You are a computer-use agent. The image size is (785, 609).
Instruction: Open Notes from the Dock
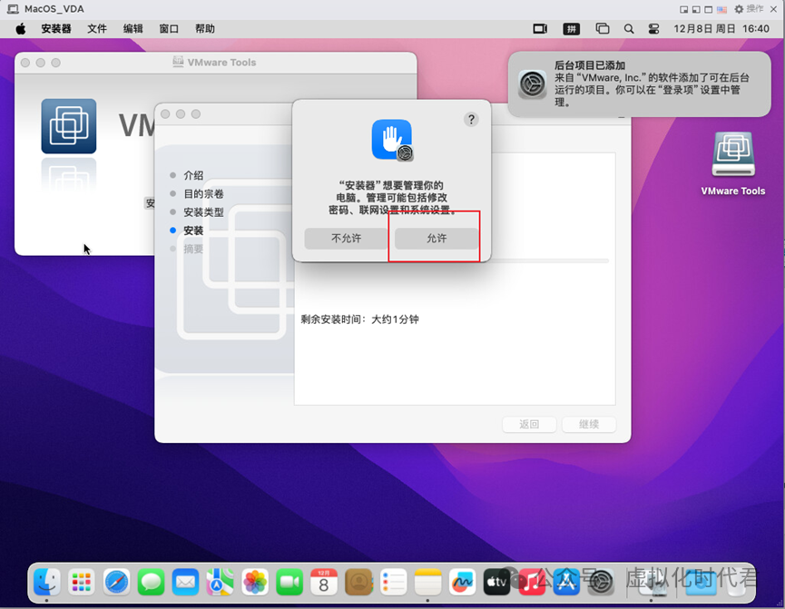pyautogui.click(x=427, y=582)
